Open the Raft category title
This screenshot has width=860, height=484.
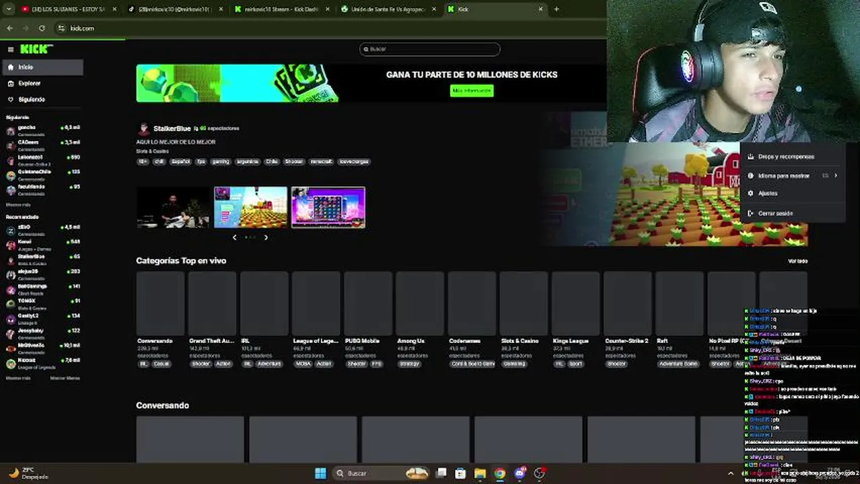662,341
